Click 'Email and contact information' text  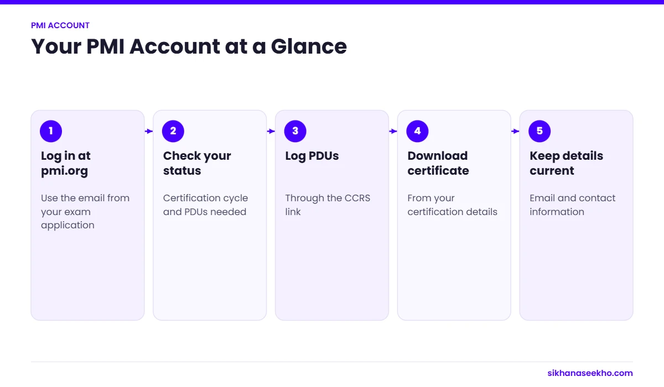click(x=573, y=205)
